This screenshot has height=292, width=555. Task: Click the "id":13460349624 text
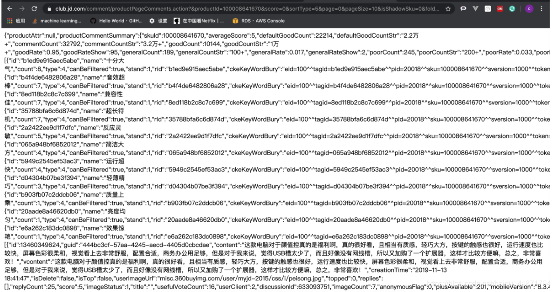tap(35, 245)
